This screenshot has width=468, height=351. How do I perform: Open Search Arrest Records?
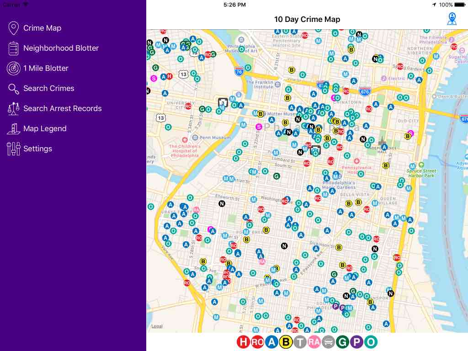[x=55, y=108]
